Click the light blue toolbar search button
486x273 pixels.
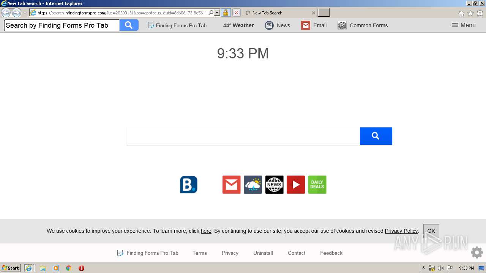click(129, 25)
